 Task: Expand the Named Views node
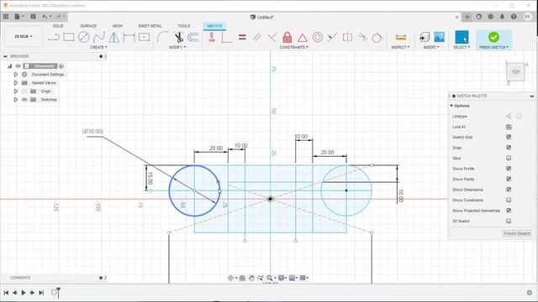(x=15, y=83)
